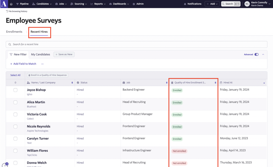Image resolution: width=273 pixels, height=167 pixels.
Task: Click the Ashby logo in top bar
Action: 4,4
